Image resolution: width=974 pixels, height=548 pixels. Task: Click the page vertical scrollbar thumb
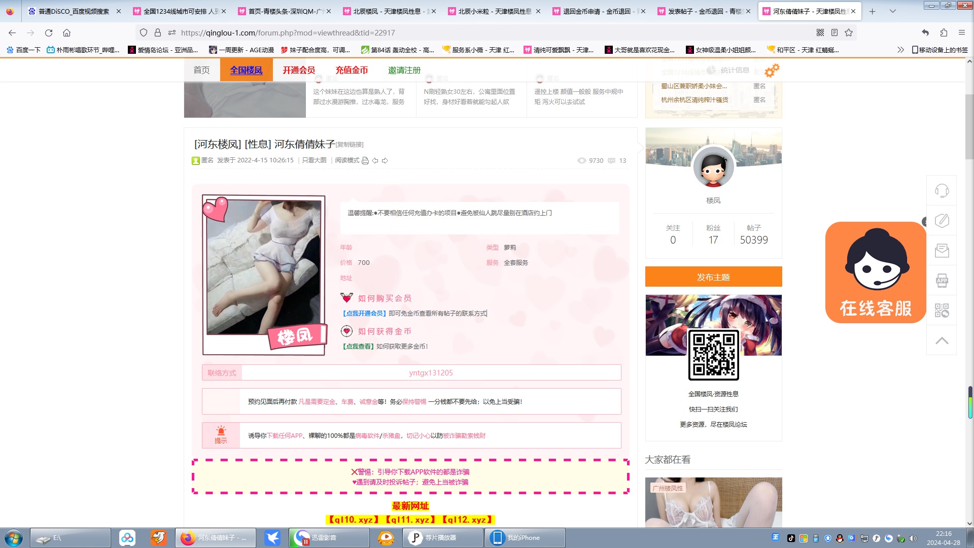pyautogui.click(x=969, y=127)
